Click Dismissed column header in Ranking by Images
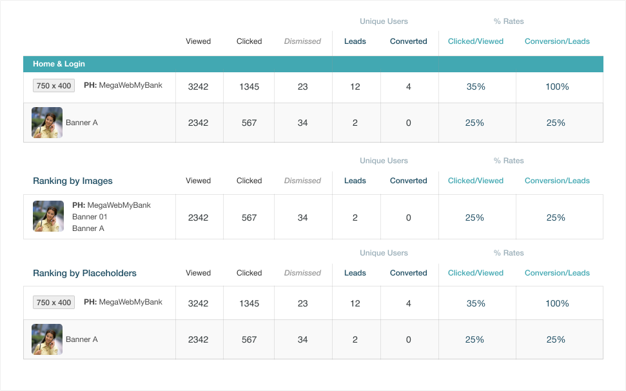The width and height of the screenshot is (626, 391). pyautogui.click(x=302, y=181)
